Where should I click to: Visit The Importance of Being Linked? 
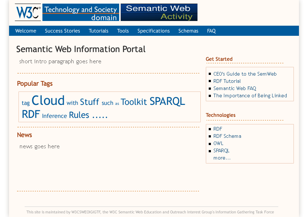pyautogui.click(x=250, y=95)
